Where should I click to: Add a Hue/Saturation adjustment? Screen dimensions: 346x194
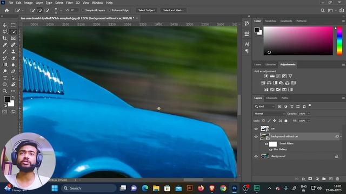[x=263, y=83]
